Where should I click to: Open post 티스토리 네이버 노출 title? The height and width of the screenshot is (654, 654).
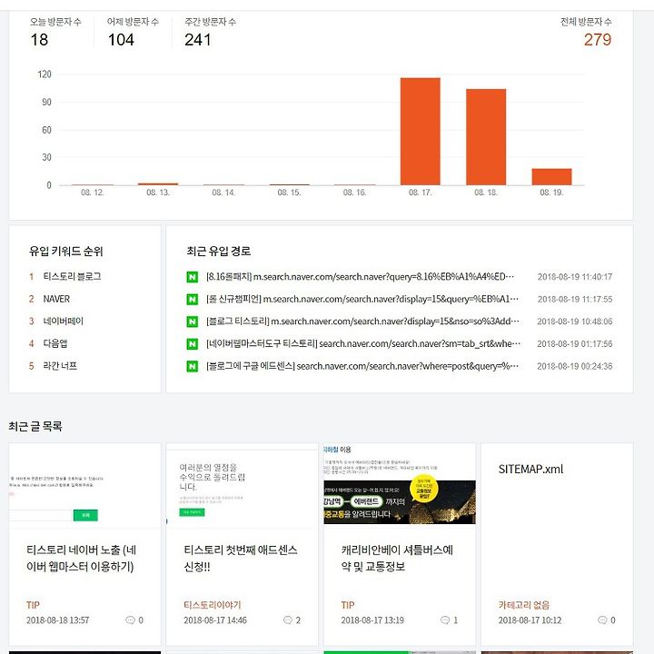[x=82, y=558]
